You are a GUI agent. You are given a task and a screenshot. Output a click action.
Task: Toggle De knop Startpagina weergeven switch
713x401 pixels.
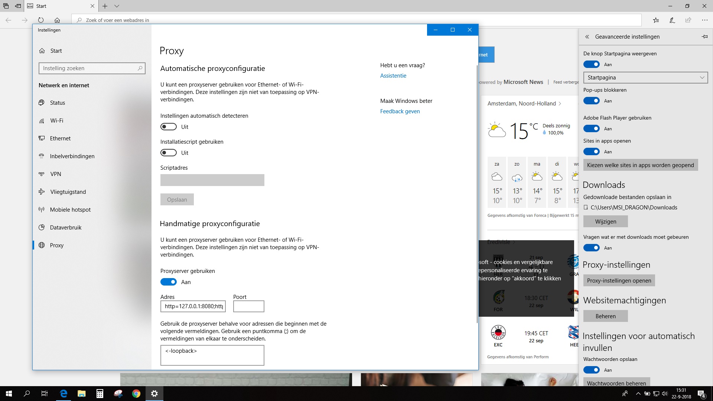[x=592, y=64]
